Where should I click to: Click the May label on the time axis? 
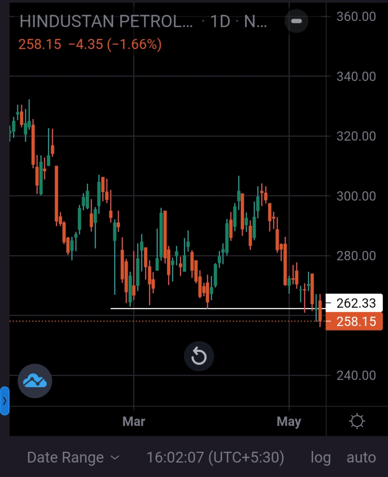(x=289, y=421)
